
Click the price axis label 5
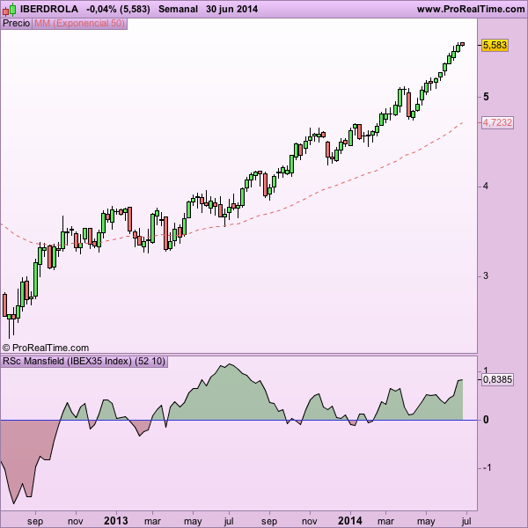[x=486, y=97]
